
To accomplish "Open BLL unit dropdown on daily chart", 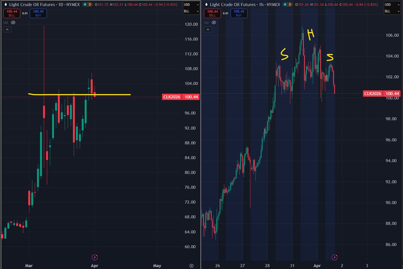I will pos(191,11).
